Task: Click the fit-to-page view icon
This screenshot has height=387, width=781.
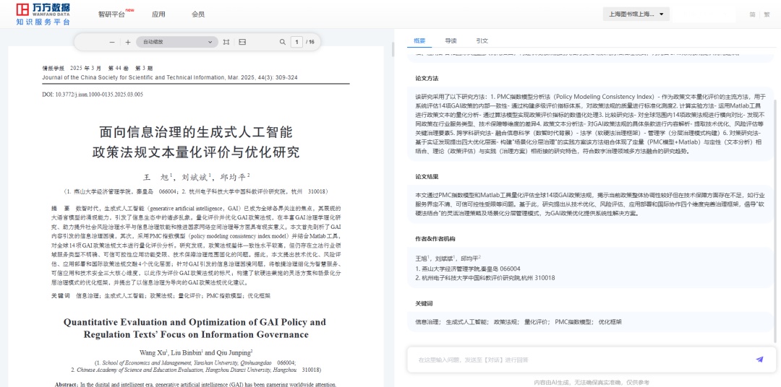Action: pos(226,42)
